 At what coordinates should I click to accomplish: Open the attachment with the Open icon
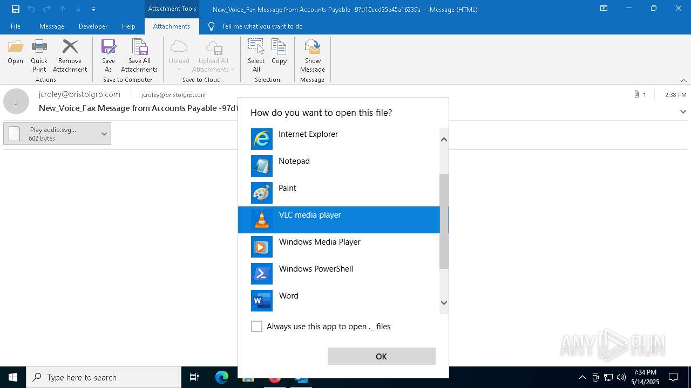(x=15, y=52)
